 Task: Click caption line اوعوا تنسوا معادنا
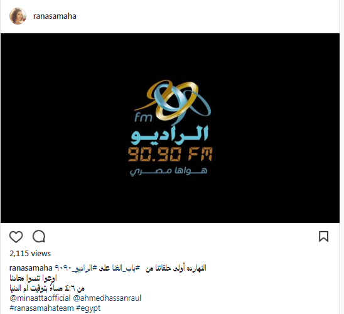click(x=33, y=278)
